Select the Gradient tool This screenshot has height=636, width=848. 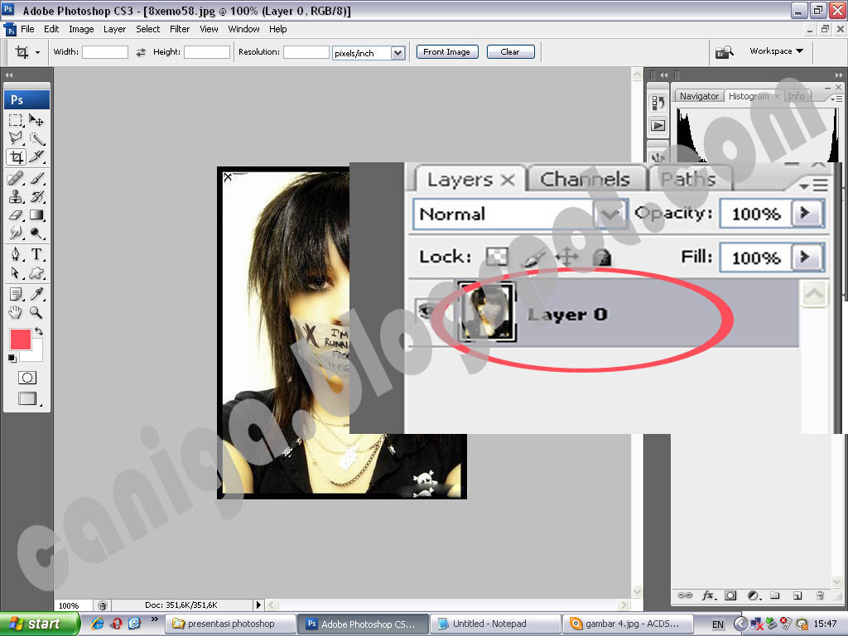(x=36, y=214)
